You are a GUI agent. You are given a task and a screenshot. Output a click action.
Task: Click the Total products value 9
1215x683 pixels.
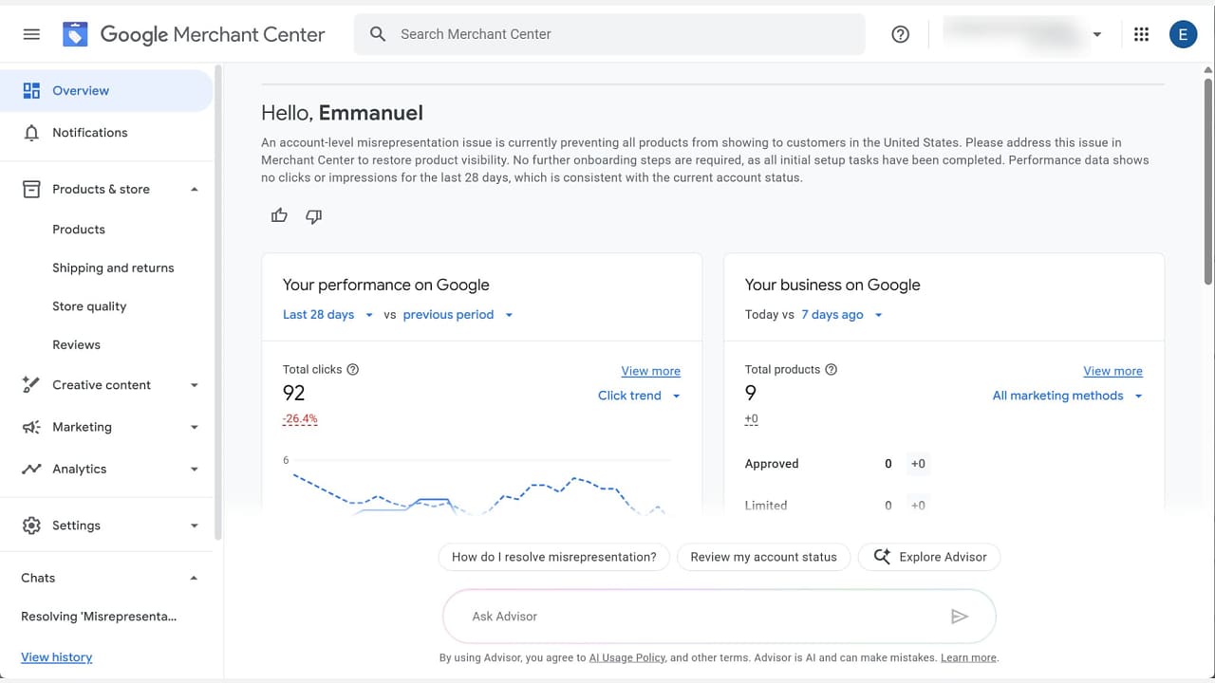[751, 394]
